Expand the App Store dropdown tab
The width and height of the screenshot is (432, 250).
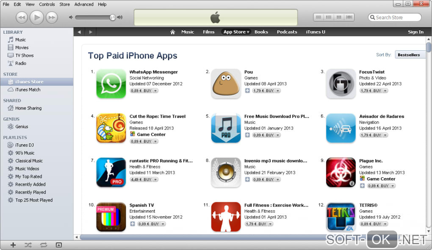236,32
